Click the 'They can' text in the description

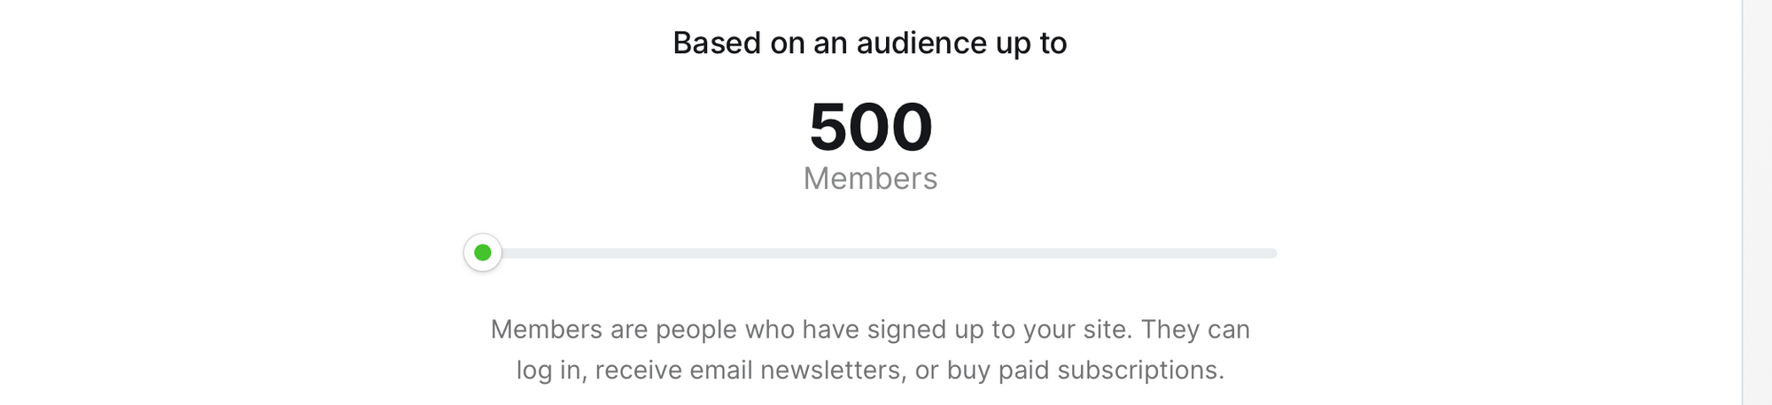coord(1195,330)
